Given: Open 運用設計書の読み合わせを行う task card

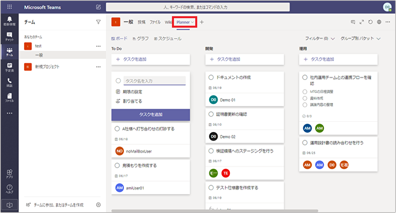Looking at the screenshot, I should point(338,154).
